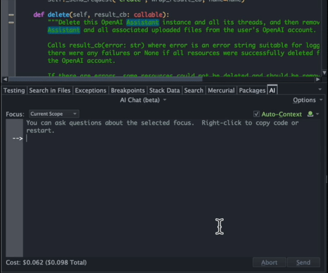
Task: Click the editor horizontal scrollbar right arrow
Action: click(318, 79)
